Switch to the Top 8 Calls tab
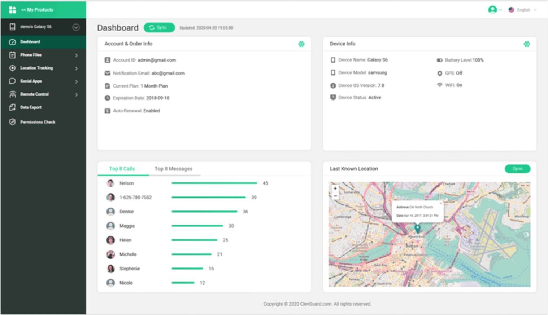The image size is (548, 315). click(x=122, y=169)
